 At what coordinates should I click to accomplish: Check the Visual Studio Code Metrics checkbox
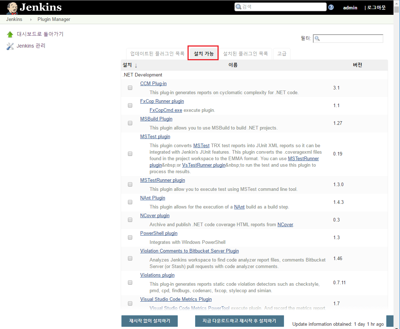[130, 303]
